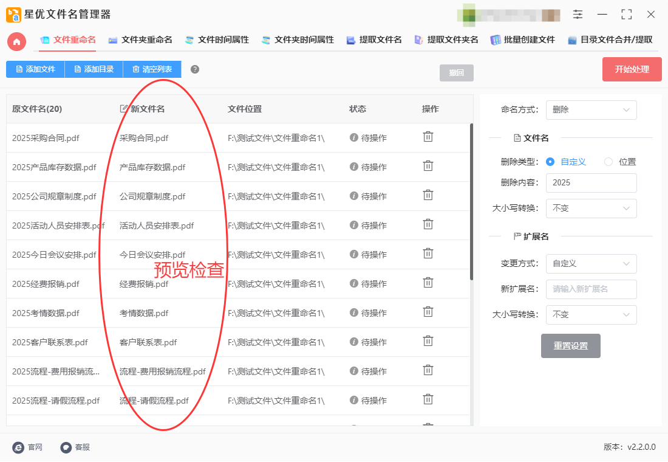Delete the row 2025流程-请假流程.pdf with the trash icon
The width and height of the screenshot is (668, 462).
[x=428, y=400]
